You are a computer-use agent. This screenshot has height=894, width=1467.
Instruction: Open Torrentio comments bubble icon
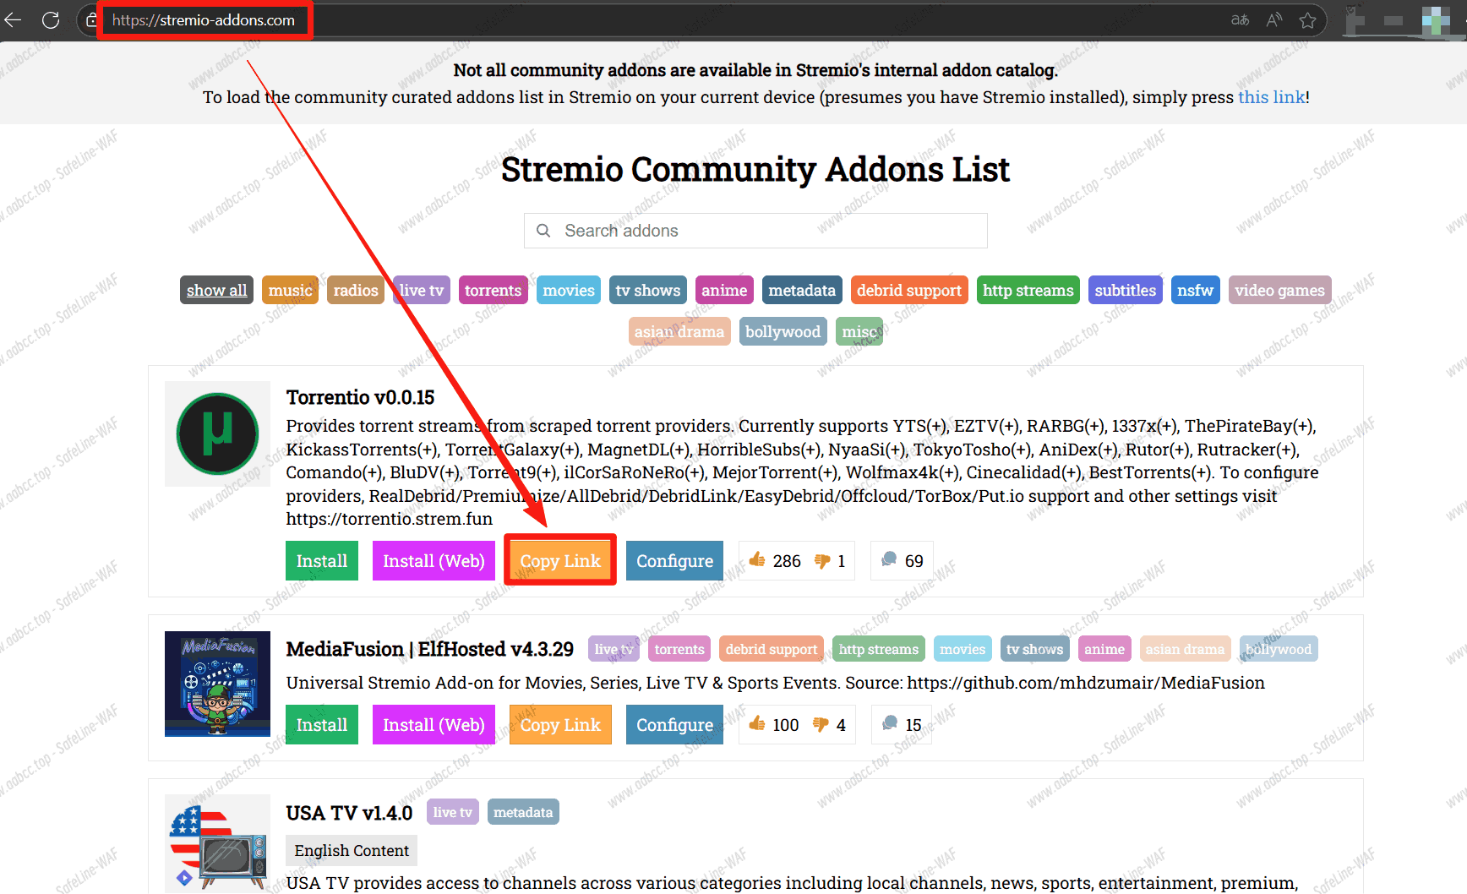click(889, 559)
